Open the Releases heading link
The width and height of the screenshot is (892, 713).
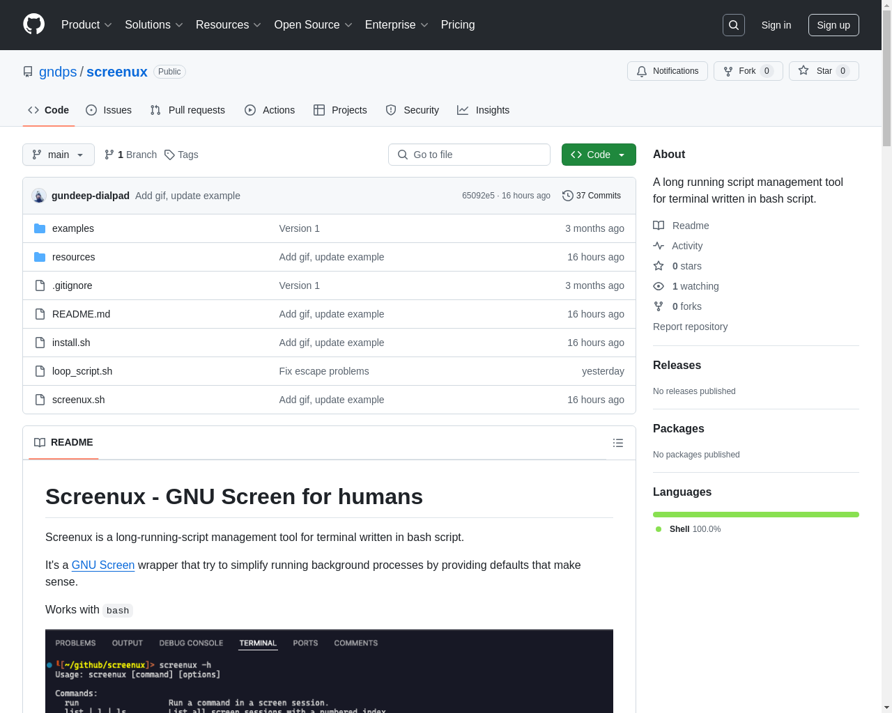[677, 365]
